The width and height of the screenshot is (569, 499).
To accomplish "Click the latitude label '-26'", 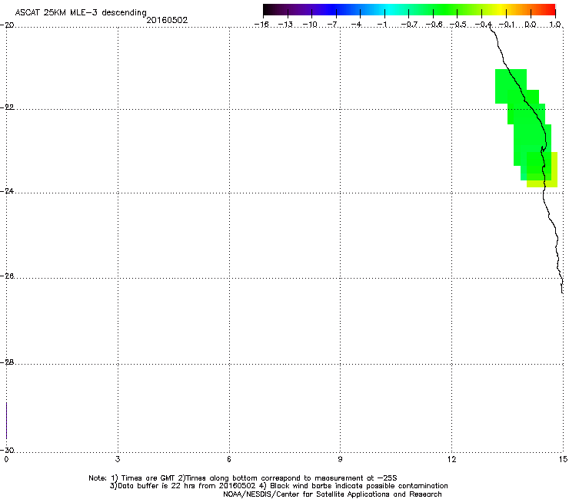I will 7,276.
